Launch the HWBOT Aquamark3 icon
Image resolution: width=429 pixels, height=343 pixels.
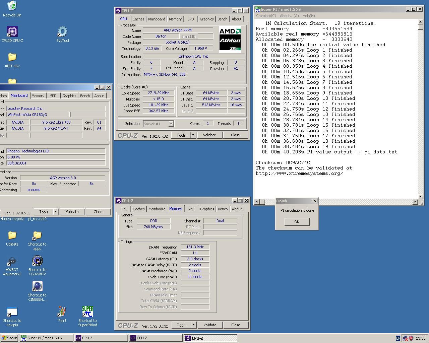(12, 261)
